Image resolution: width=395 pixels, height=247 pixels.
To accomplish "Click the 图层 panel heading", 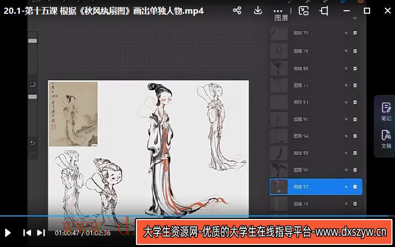I will pyautogui.click(x=281, y=18).
